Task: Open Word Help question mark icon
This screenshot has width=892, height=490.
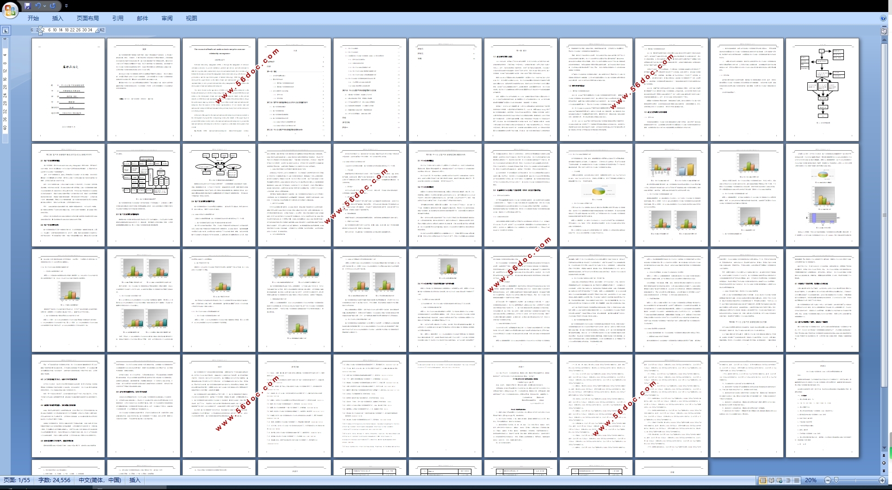Action: click(883, 18)
